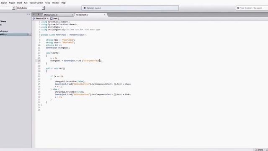The height and width of the screenshot is (151, 268).
Task: Close the RemoveGUI.cs tab
Action: point(105,15)
